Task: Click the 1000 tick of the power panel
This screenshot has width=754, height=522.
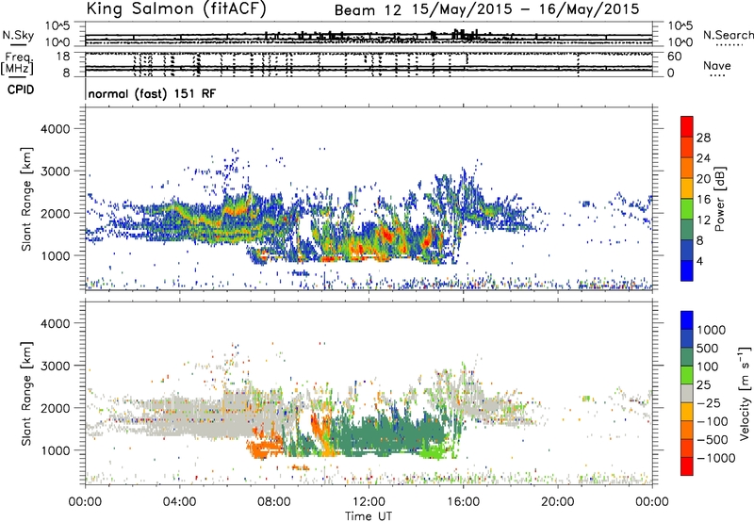Action: pyautogui.click(x=55, y=255)
